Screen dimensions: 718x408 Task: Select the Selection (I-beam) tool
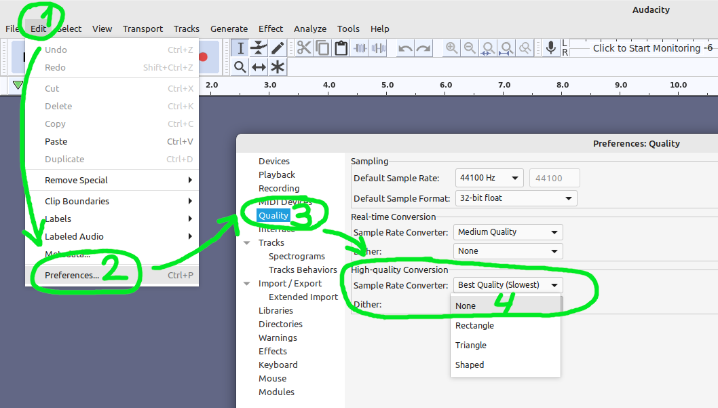pos(240,48)
